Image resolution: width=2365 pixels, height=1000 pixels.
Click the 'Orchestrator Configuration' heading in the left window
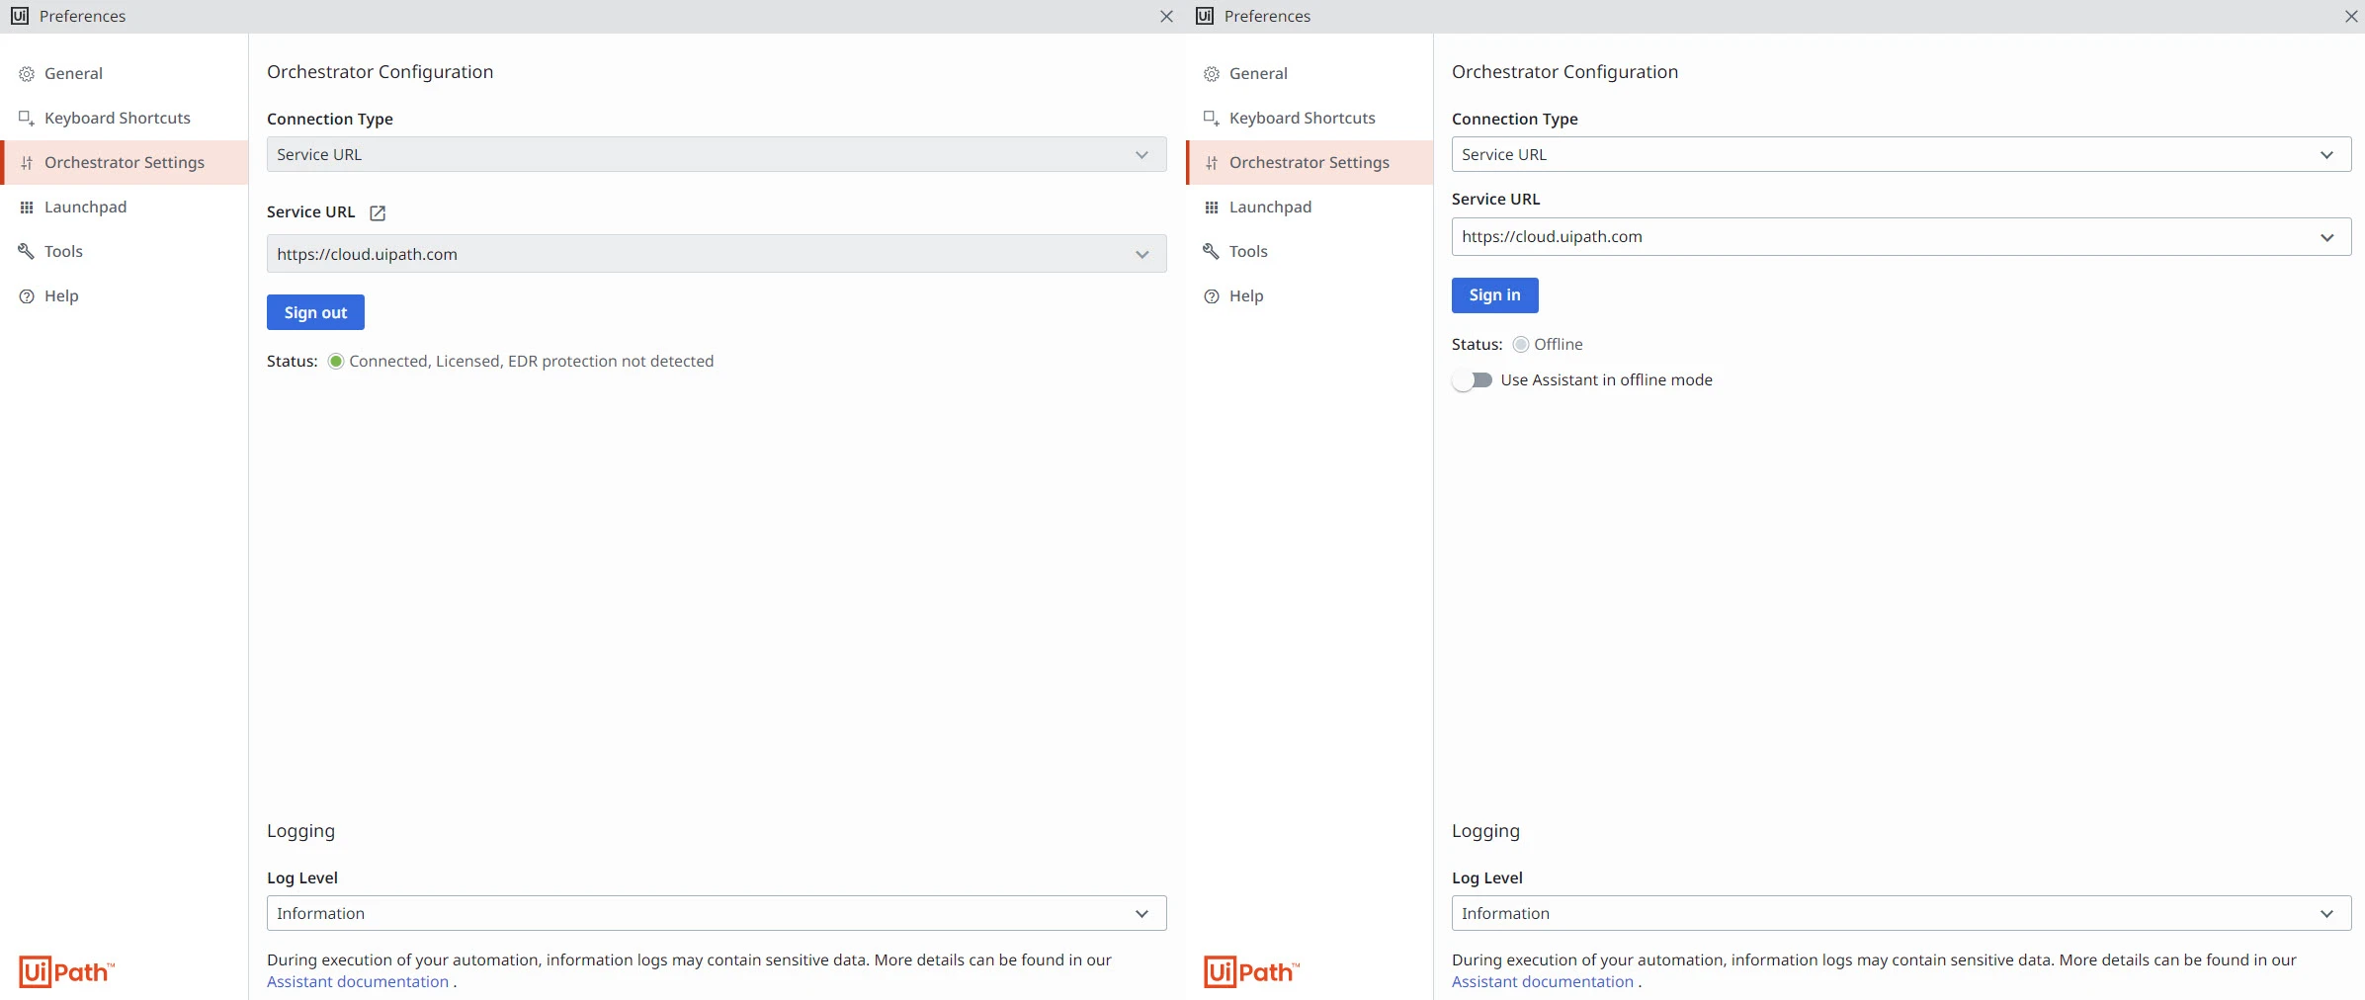pos(380,72)
